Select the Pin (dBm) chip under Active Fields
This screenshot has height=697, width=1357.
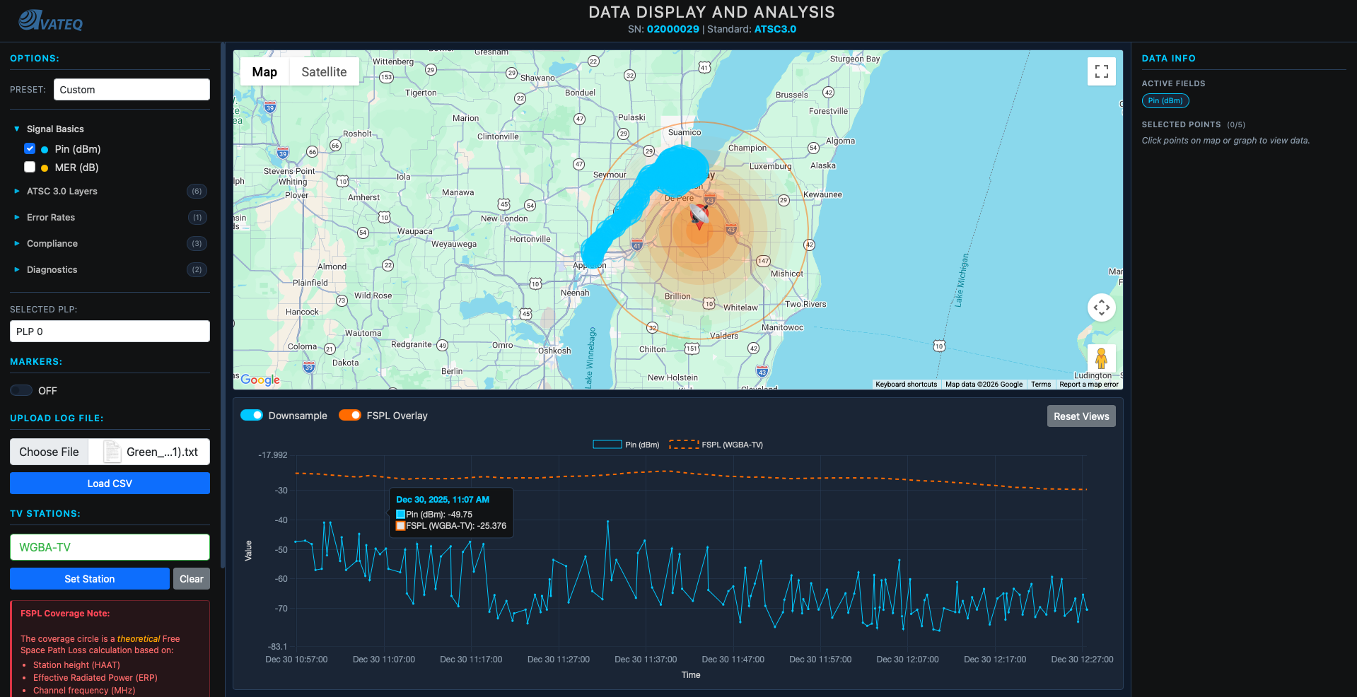point(1165,100)
